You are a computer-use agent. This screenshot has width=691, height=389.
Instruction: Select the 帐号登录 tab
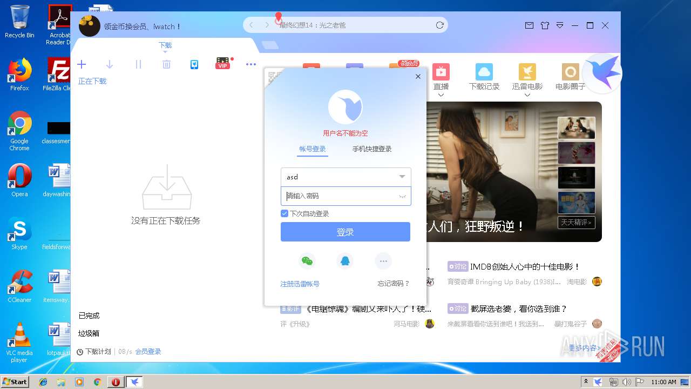pyautogui.click(x=313, y=149)
